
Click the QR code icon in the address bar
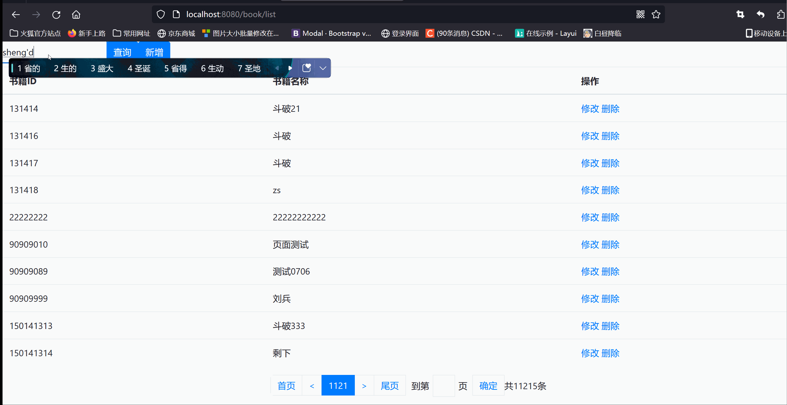pyautogui.click(x=641, y=14)
